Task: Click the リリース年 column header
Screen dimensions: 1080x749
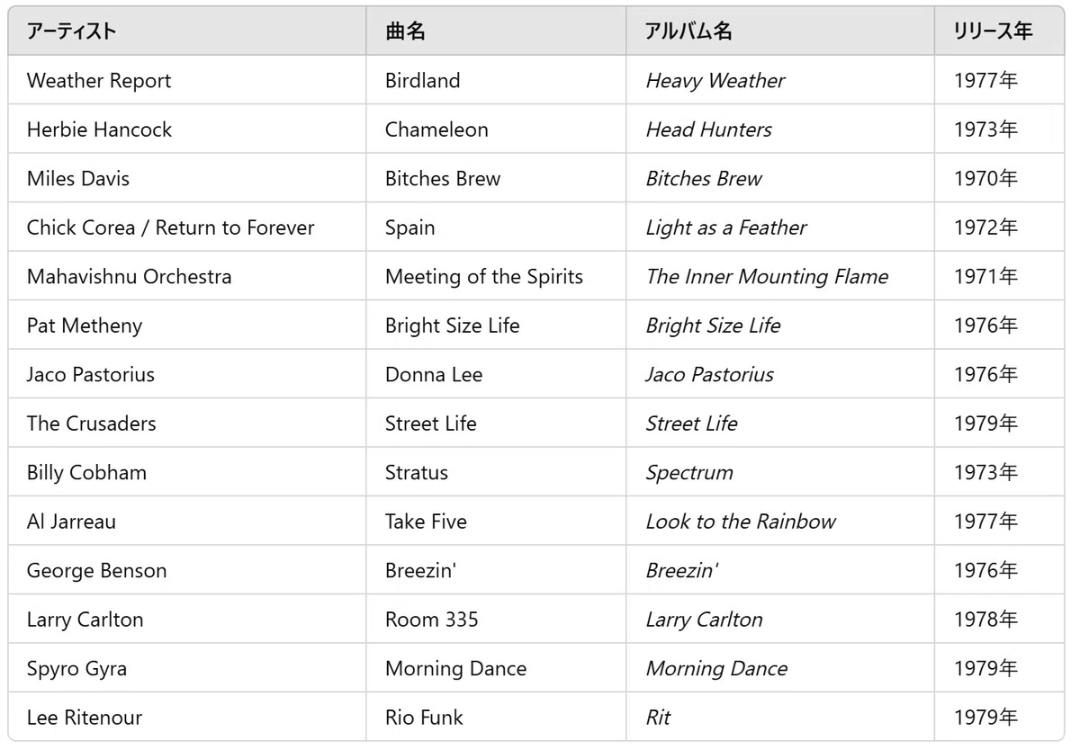Action: pos(999,31)
